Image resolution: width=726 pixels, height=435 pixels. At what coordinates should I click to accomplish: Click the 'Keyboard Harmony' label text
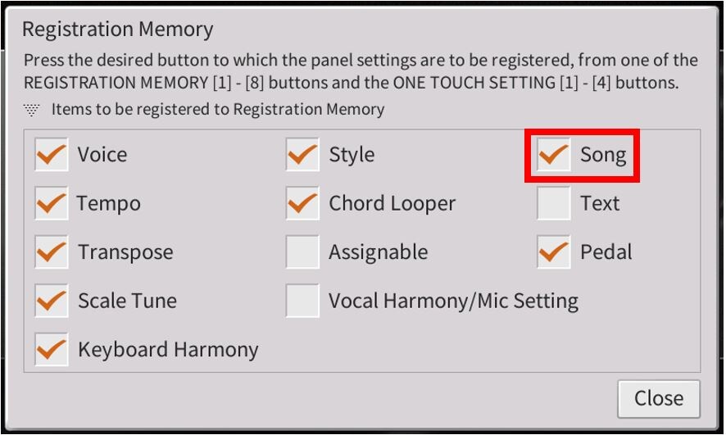tap(168, 350)
